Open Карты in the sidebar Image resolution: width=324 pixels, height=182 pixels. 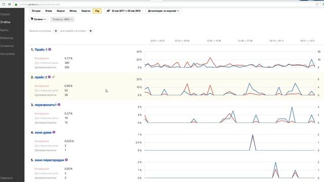(x=5, y=30)
